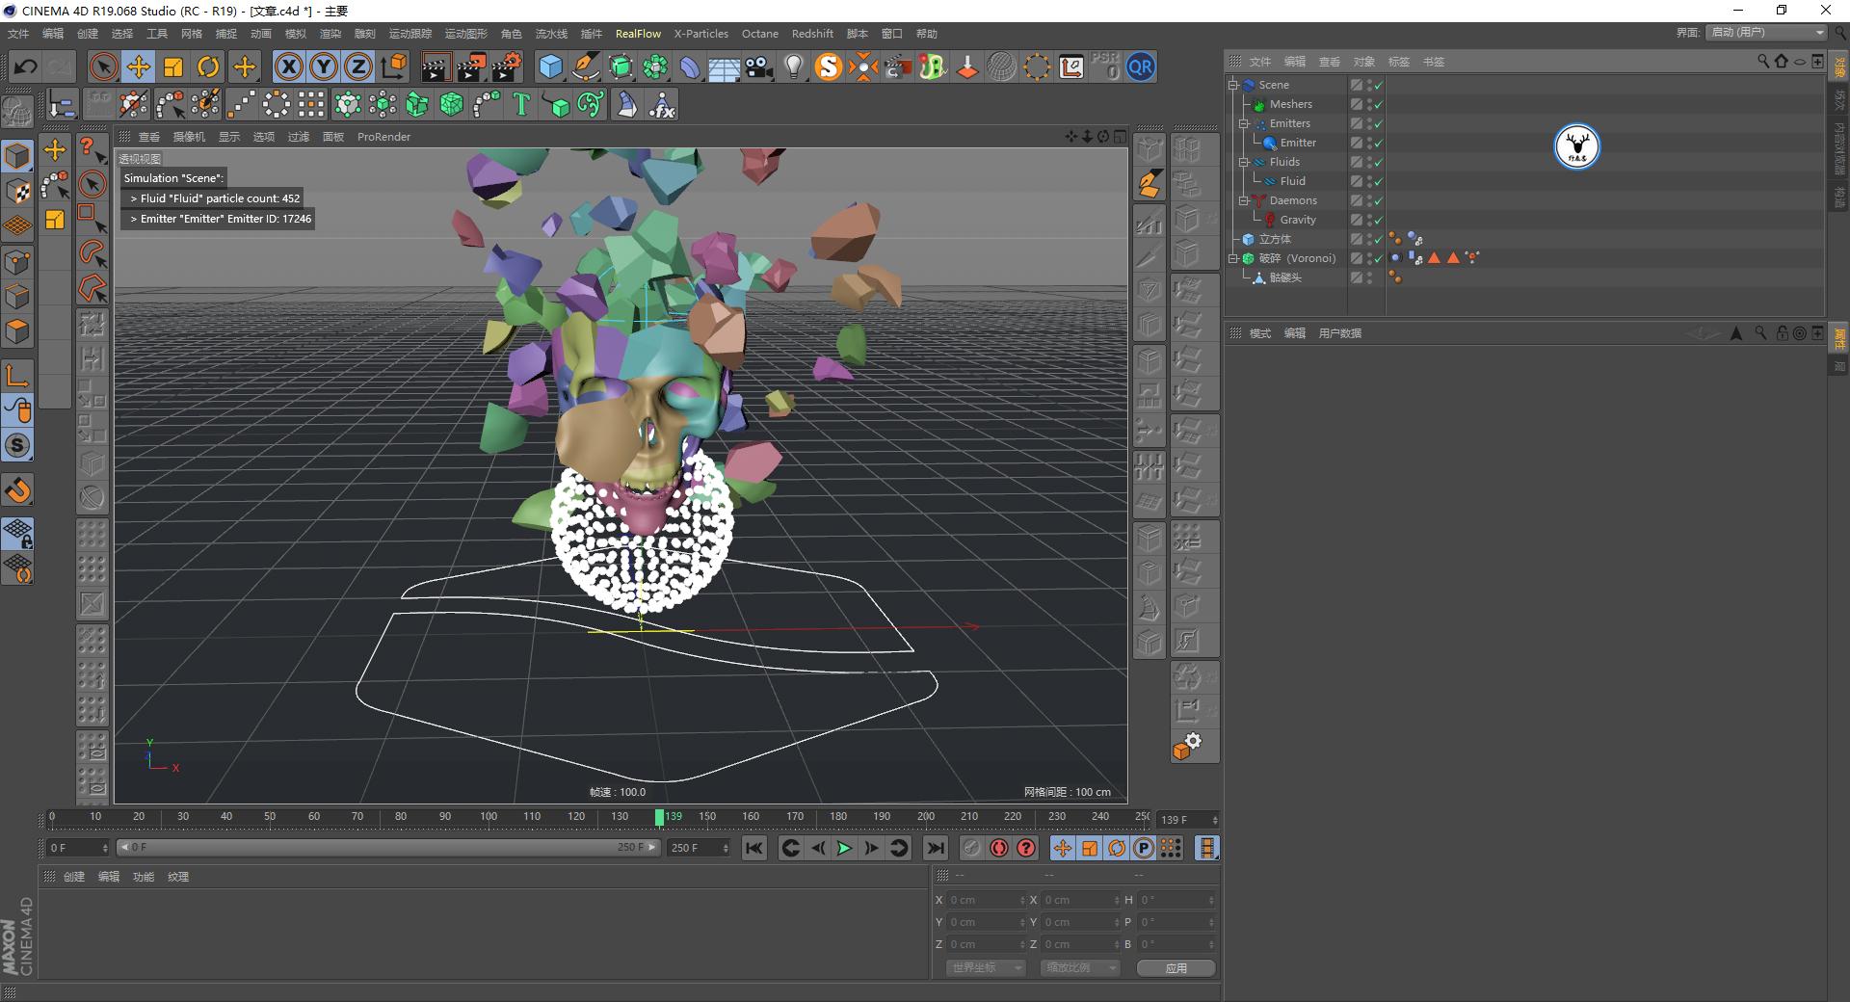Open the 启动(用户) layout dropdown
Screen dimensions: 1850x1002
pyautogui.click(x=1765, y=32)
